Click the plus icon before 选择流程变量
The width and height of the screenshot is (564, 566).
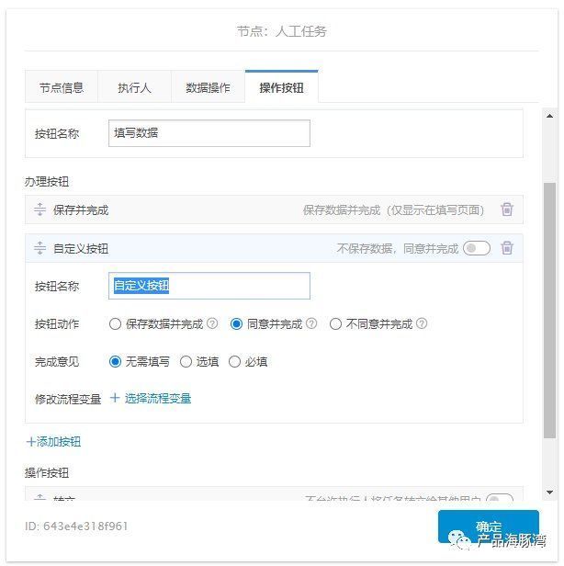tap(115, 398)
